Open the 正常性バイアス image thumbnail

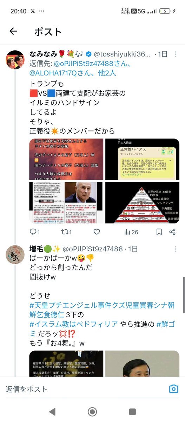pos(142,159)
